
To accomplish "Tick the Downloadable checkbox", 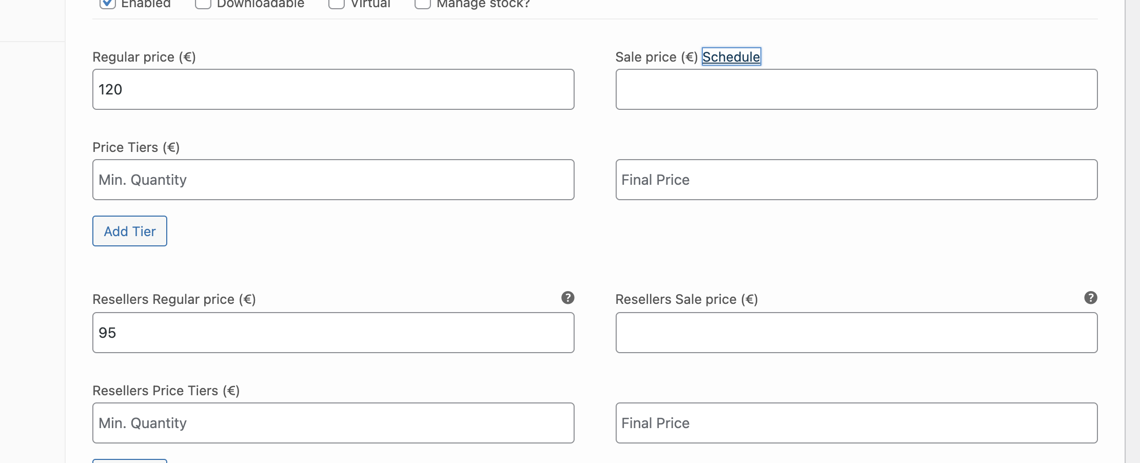I will click(x=203, y=4).
